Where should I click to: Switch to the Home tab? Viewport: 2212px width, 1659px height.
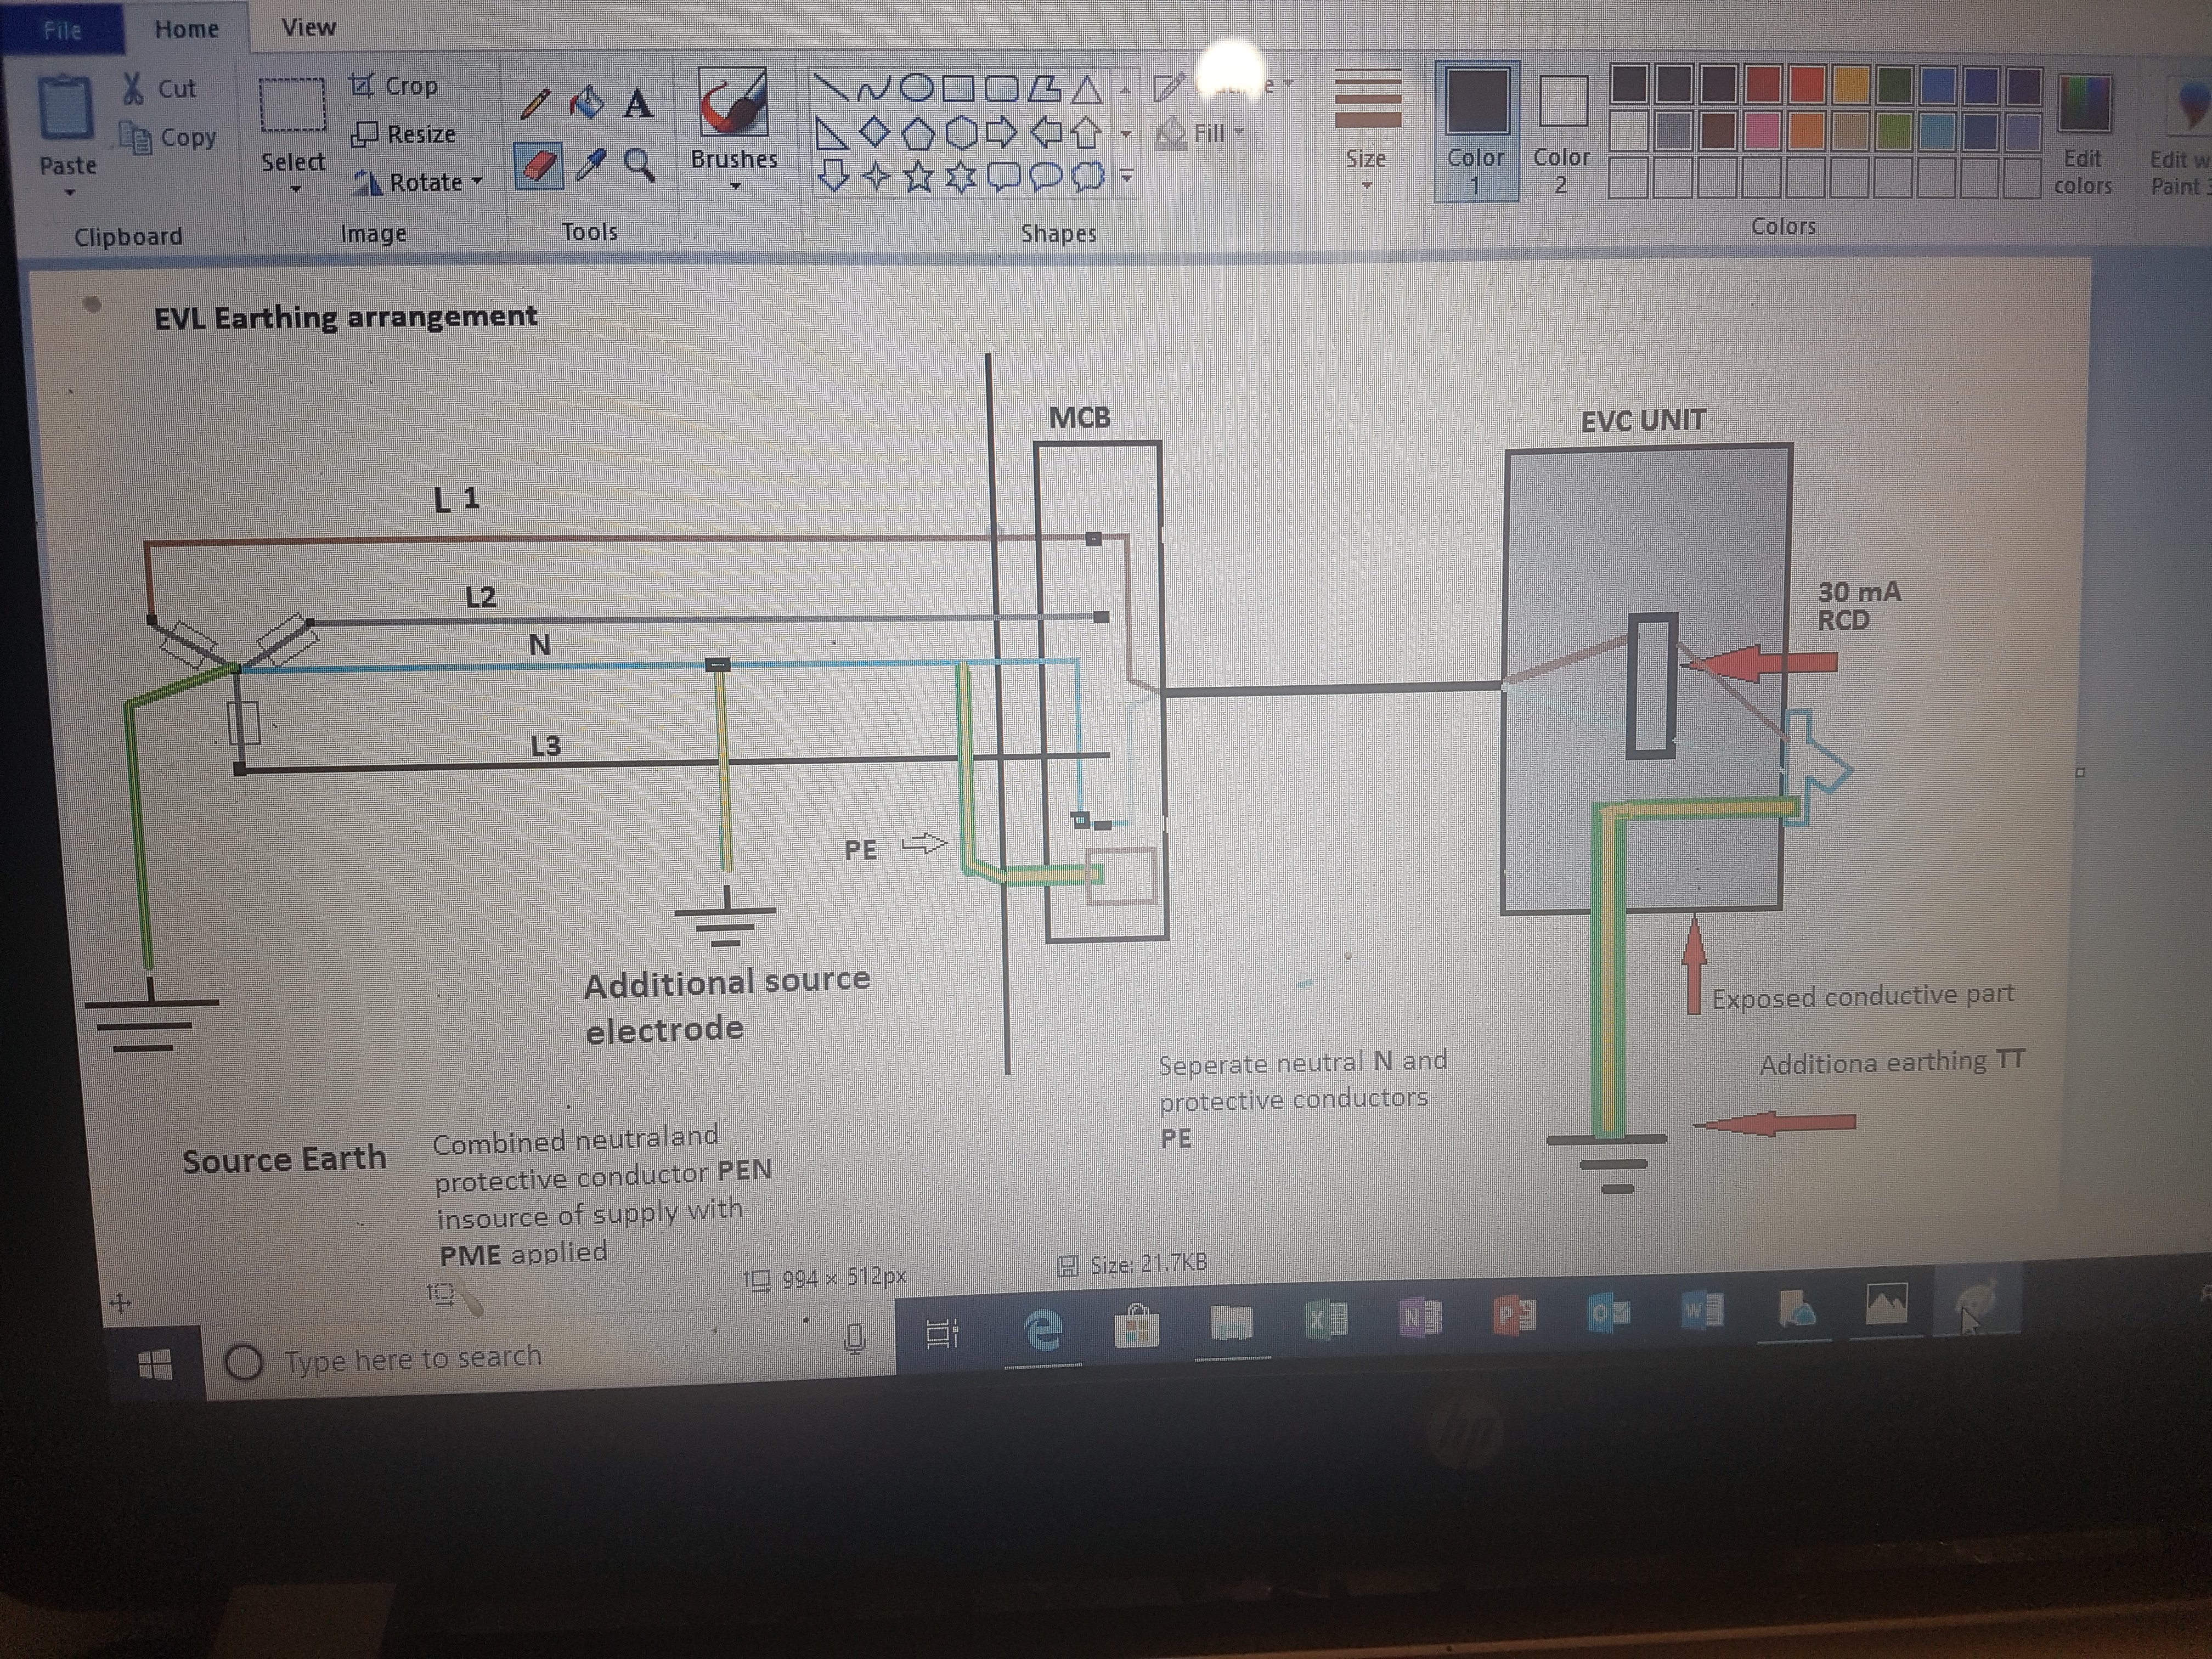(x=187, y=29)
